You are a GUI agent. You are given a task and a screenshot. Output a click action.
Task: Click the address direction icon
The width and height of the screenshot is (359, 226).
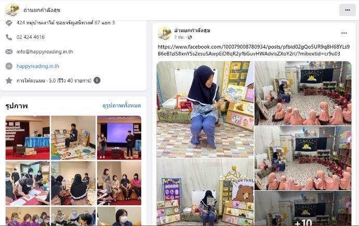click(9, 23)
